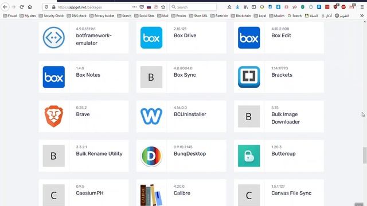Open the Brave package title
The width and height of the screenshot is (367, 206).
[83, 114]
